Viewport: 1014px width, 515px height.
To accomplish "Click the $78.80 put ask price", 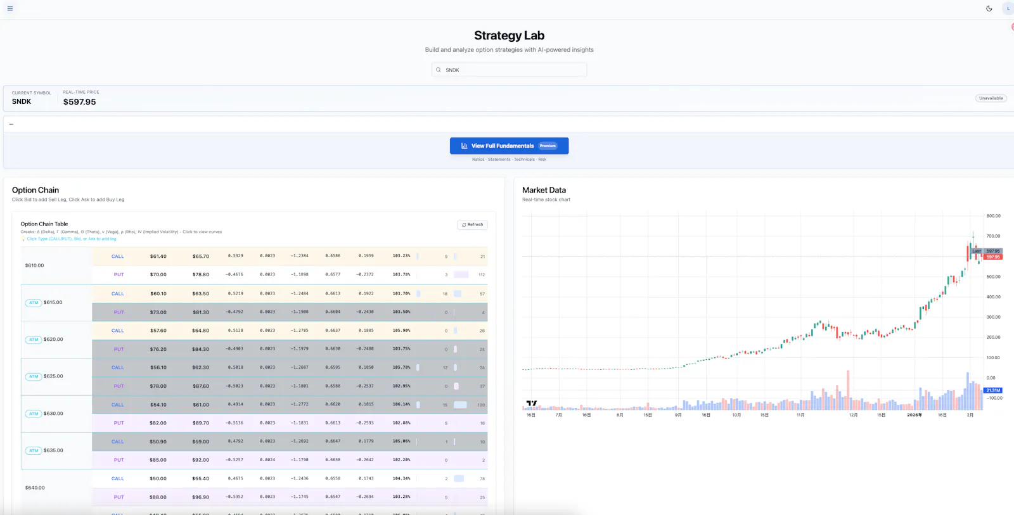I will [x=200, y=275].
